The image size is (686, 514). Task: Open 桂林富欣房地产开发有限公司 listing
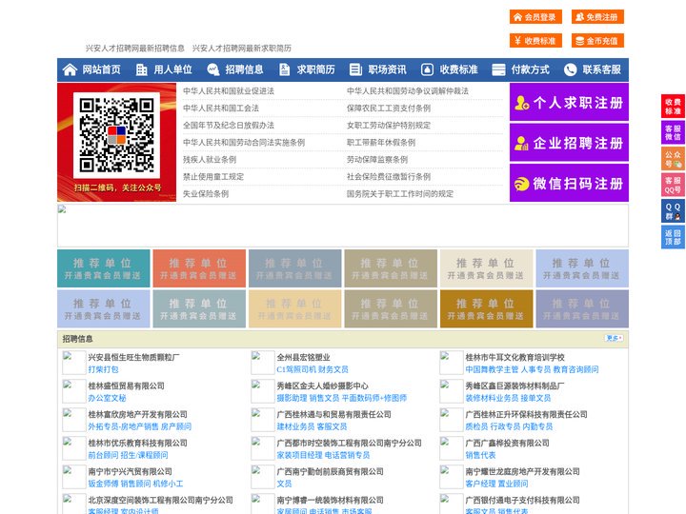click(137, 414)
